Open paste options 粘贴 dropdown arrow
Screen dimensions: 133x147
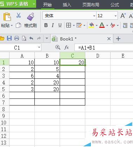point(12,25)
